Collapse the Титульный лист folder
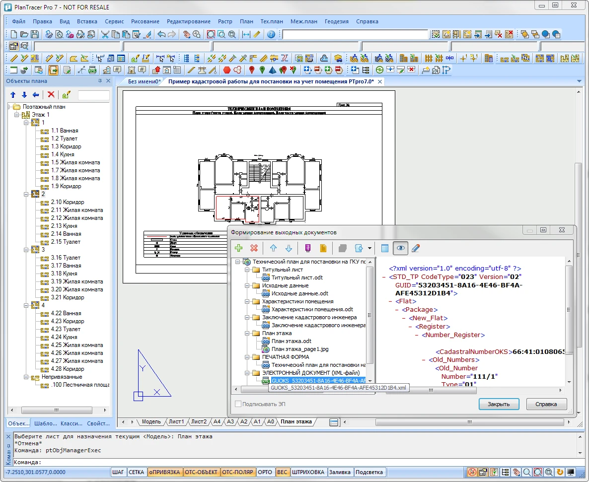The image size is (589, 482). coord(247,270)
